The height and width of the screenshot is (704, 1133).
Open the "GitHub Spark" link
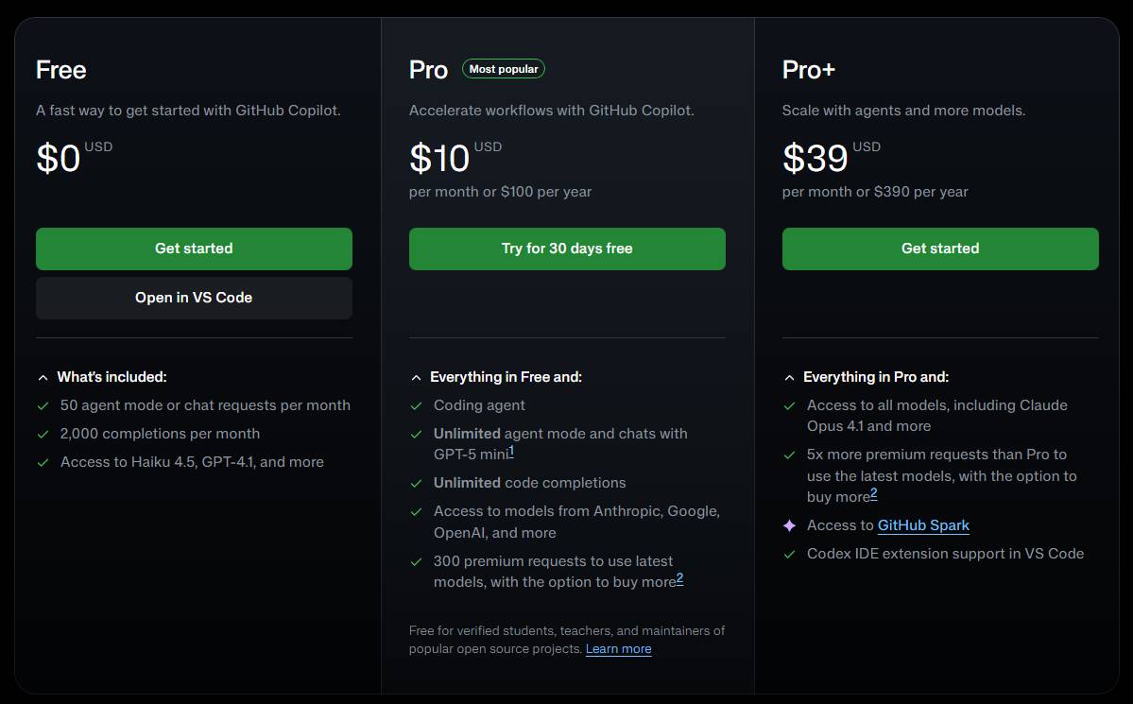click(x=923, y=525)
